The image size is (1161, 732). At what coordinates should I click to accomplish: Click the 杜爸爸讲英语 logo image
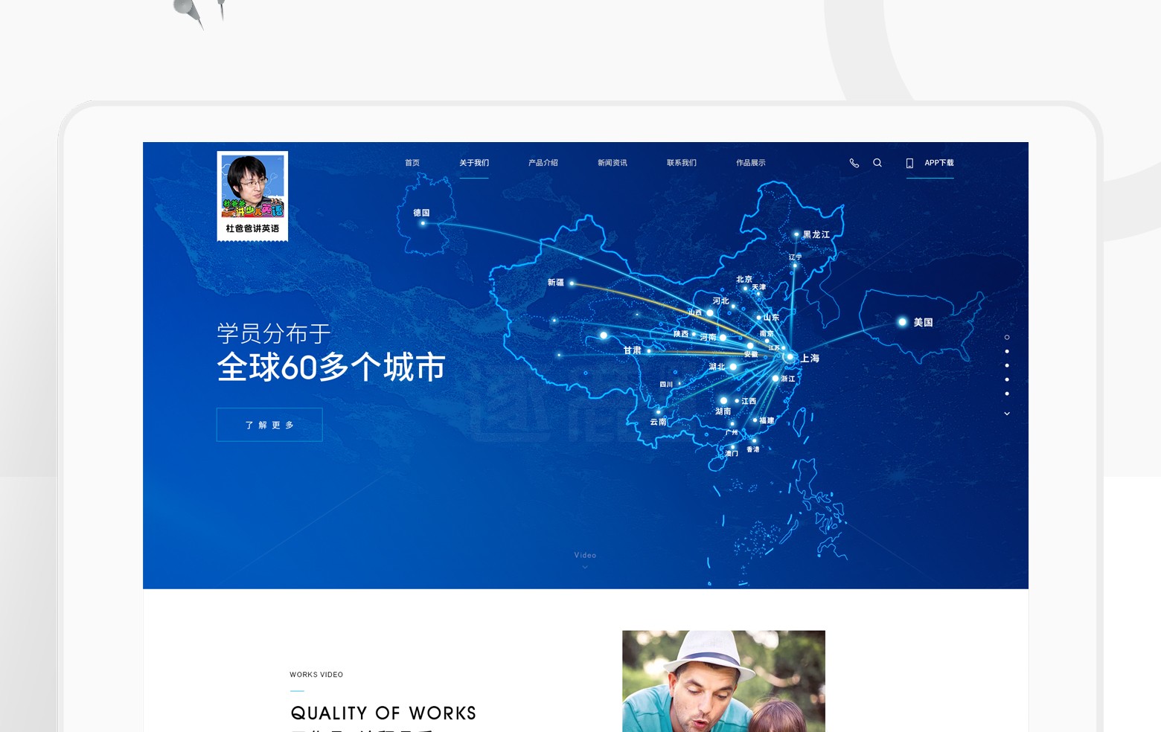tap(252, 196)
